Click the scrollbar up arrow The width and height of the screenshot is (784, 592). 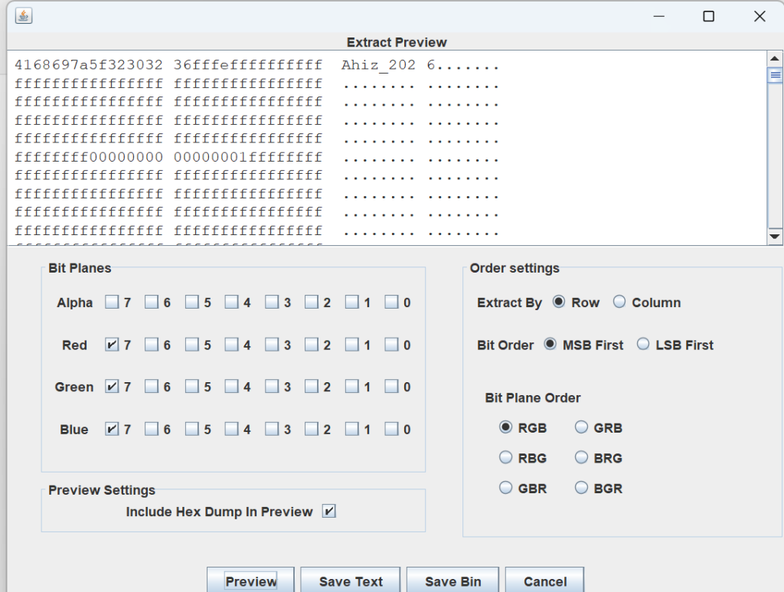(775, 59)
